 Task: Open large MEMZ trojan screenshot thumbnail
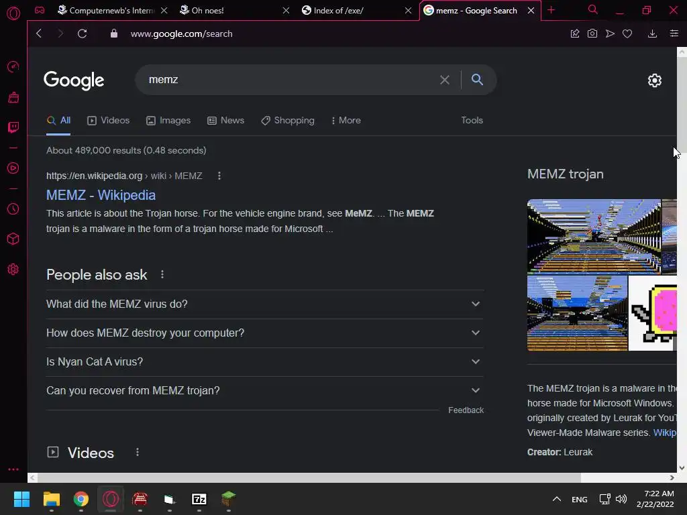point(594,237)
